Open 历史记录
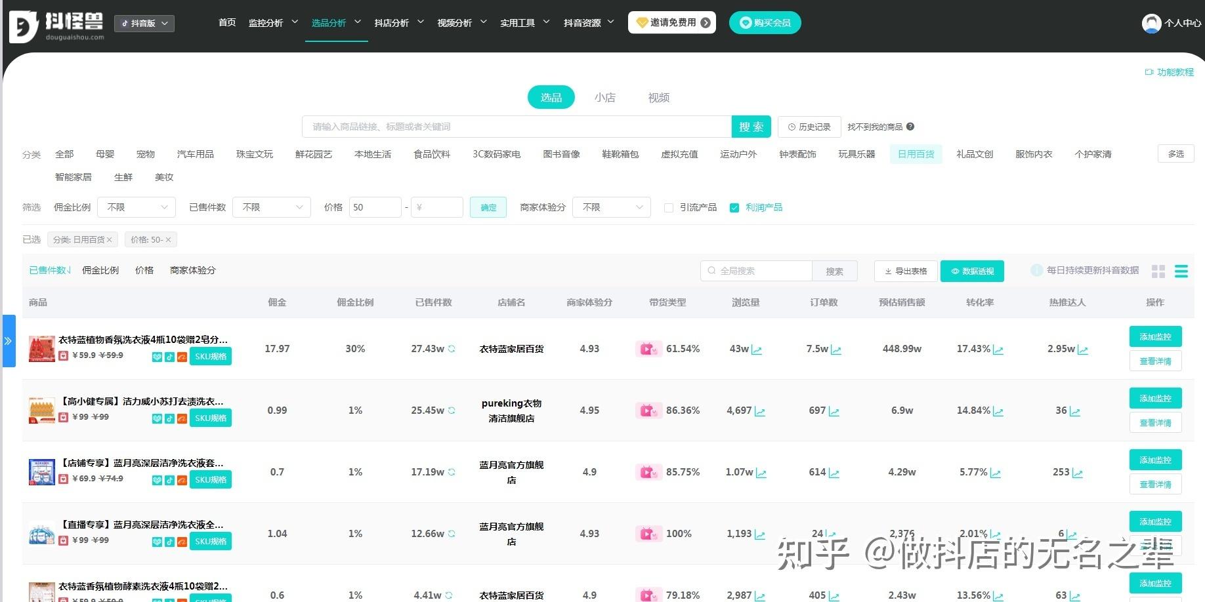This screenshot has width=1205, height=602. 810,127
